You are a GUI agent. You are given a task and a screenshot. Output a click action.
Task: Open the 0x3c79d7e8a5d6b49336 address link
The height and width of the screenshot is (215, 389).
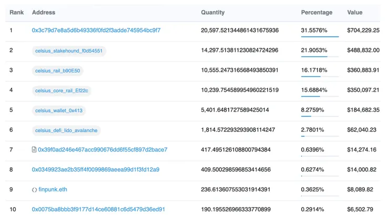[96, 30]
